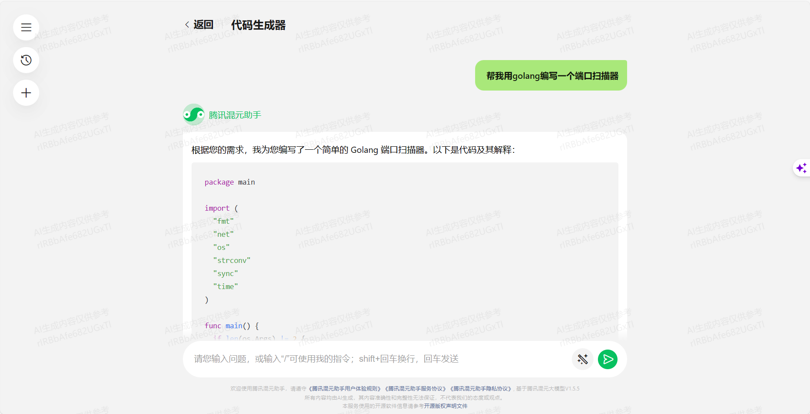810x414 pixels.
Task: Open chat history with the clock icon
Action: point(26,60)
